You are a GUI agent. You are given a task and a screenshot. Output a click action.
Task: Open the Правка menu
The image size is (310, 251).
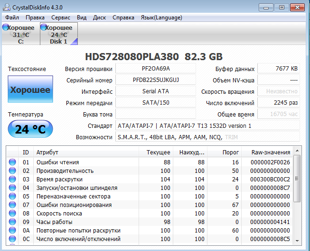(x=35, y=18)
